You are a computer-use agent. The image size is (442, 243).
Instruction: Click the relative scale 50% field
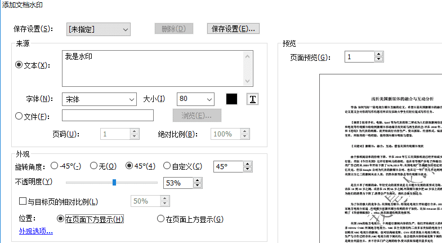click(x=145, y=201)
